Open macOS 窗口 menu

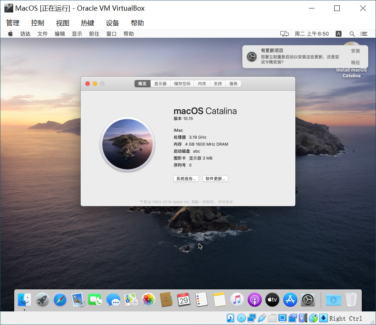tap(111, 34)
